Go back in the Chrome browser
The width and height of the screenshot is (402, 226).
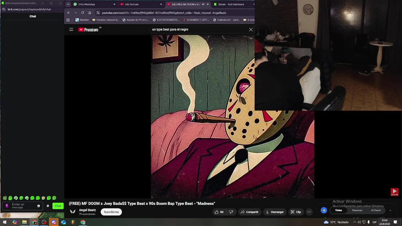tap(68, 13)
